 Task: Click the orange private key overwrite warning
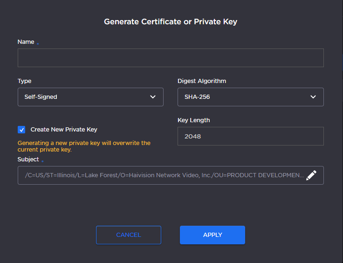pyautogui.click(x=84, y=146)
